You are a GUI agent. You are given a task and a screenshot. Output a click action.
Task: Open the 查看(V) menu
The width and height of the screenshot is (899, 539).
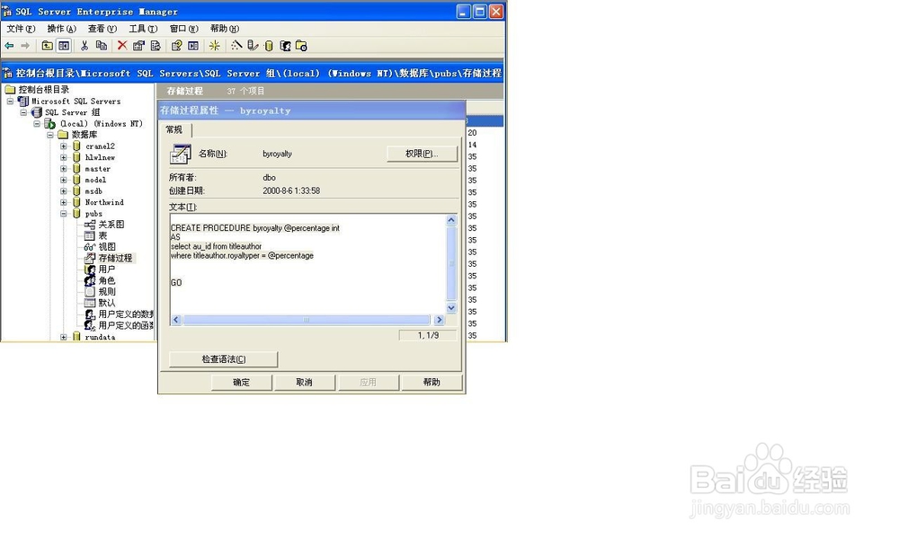(x=102, y=29)
